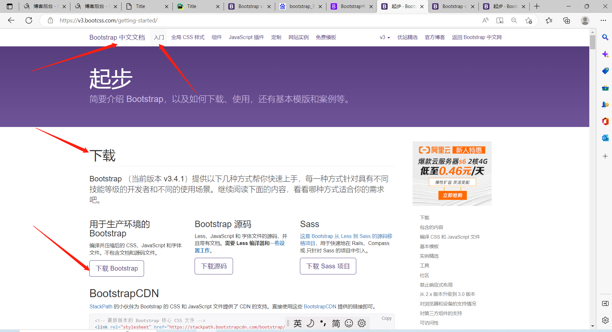The image size is (612, 332).
Task: Click the scrollbar up arrow
Action: (x=592, y=32)
